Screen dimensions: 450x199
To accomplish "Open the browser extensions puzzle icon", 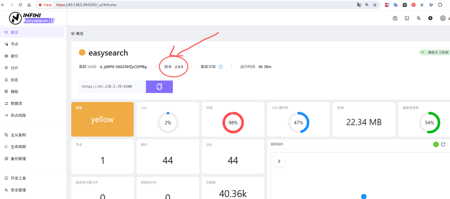I will [x=440, y=5].
